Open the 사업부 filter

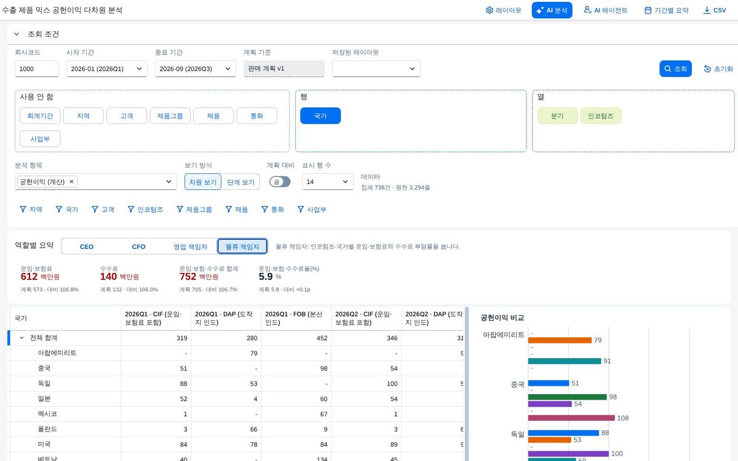(x=311, y=210)
